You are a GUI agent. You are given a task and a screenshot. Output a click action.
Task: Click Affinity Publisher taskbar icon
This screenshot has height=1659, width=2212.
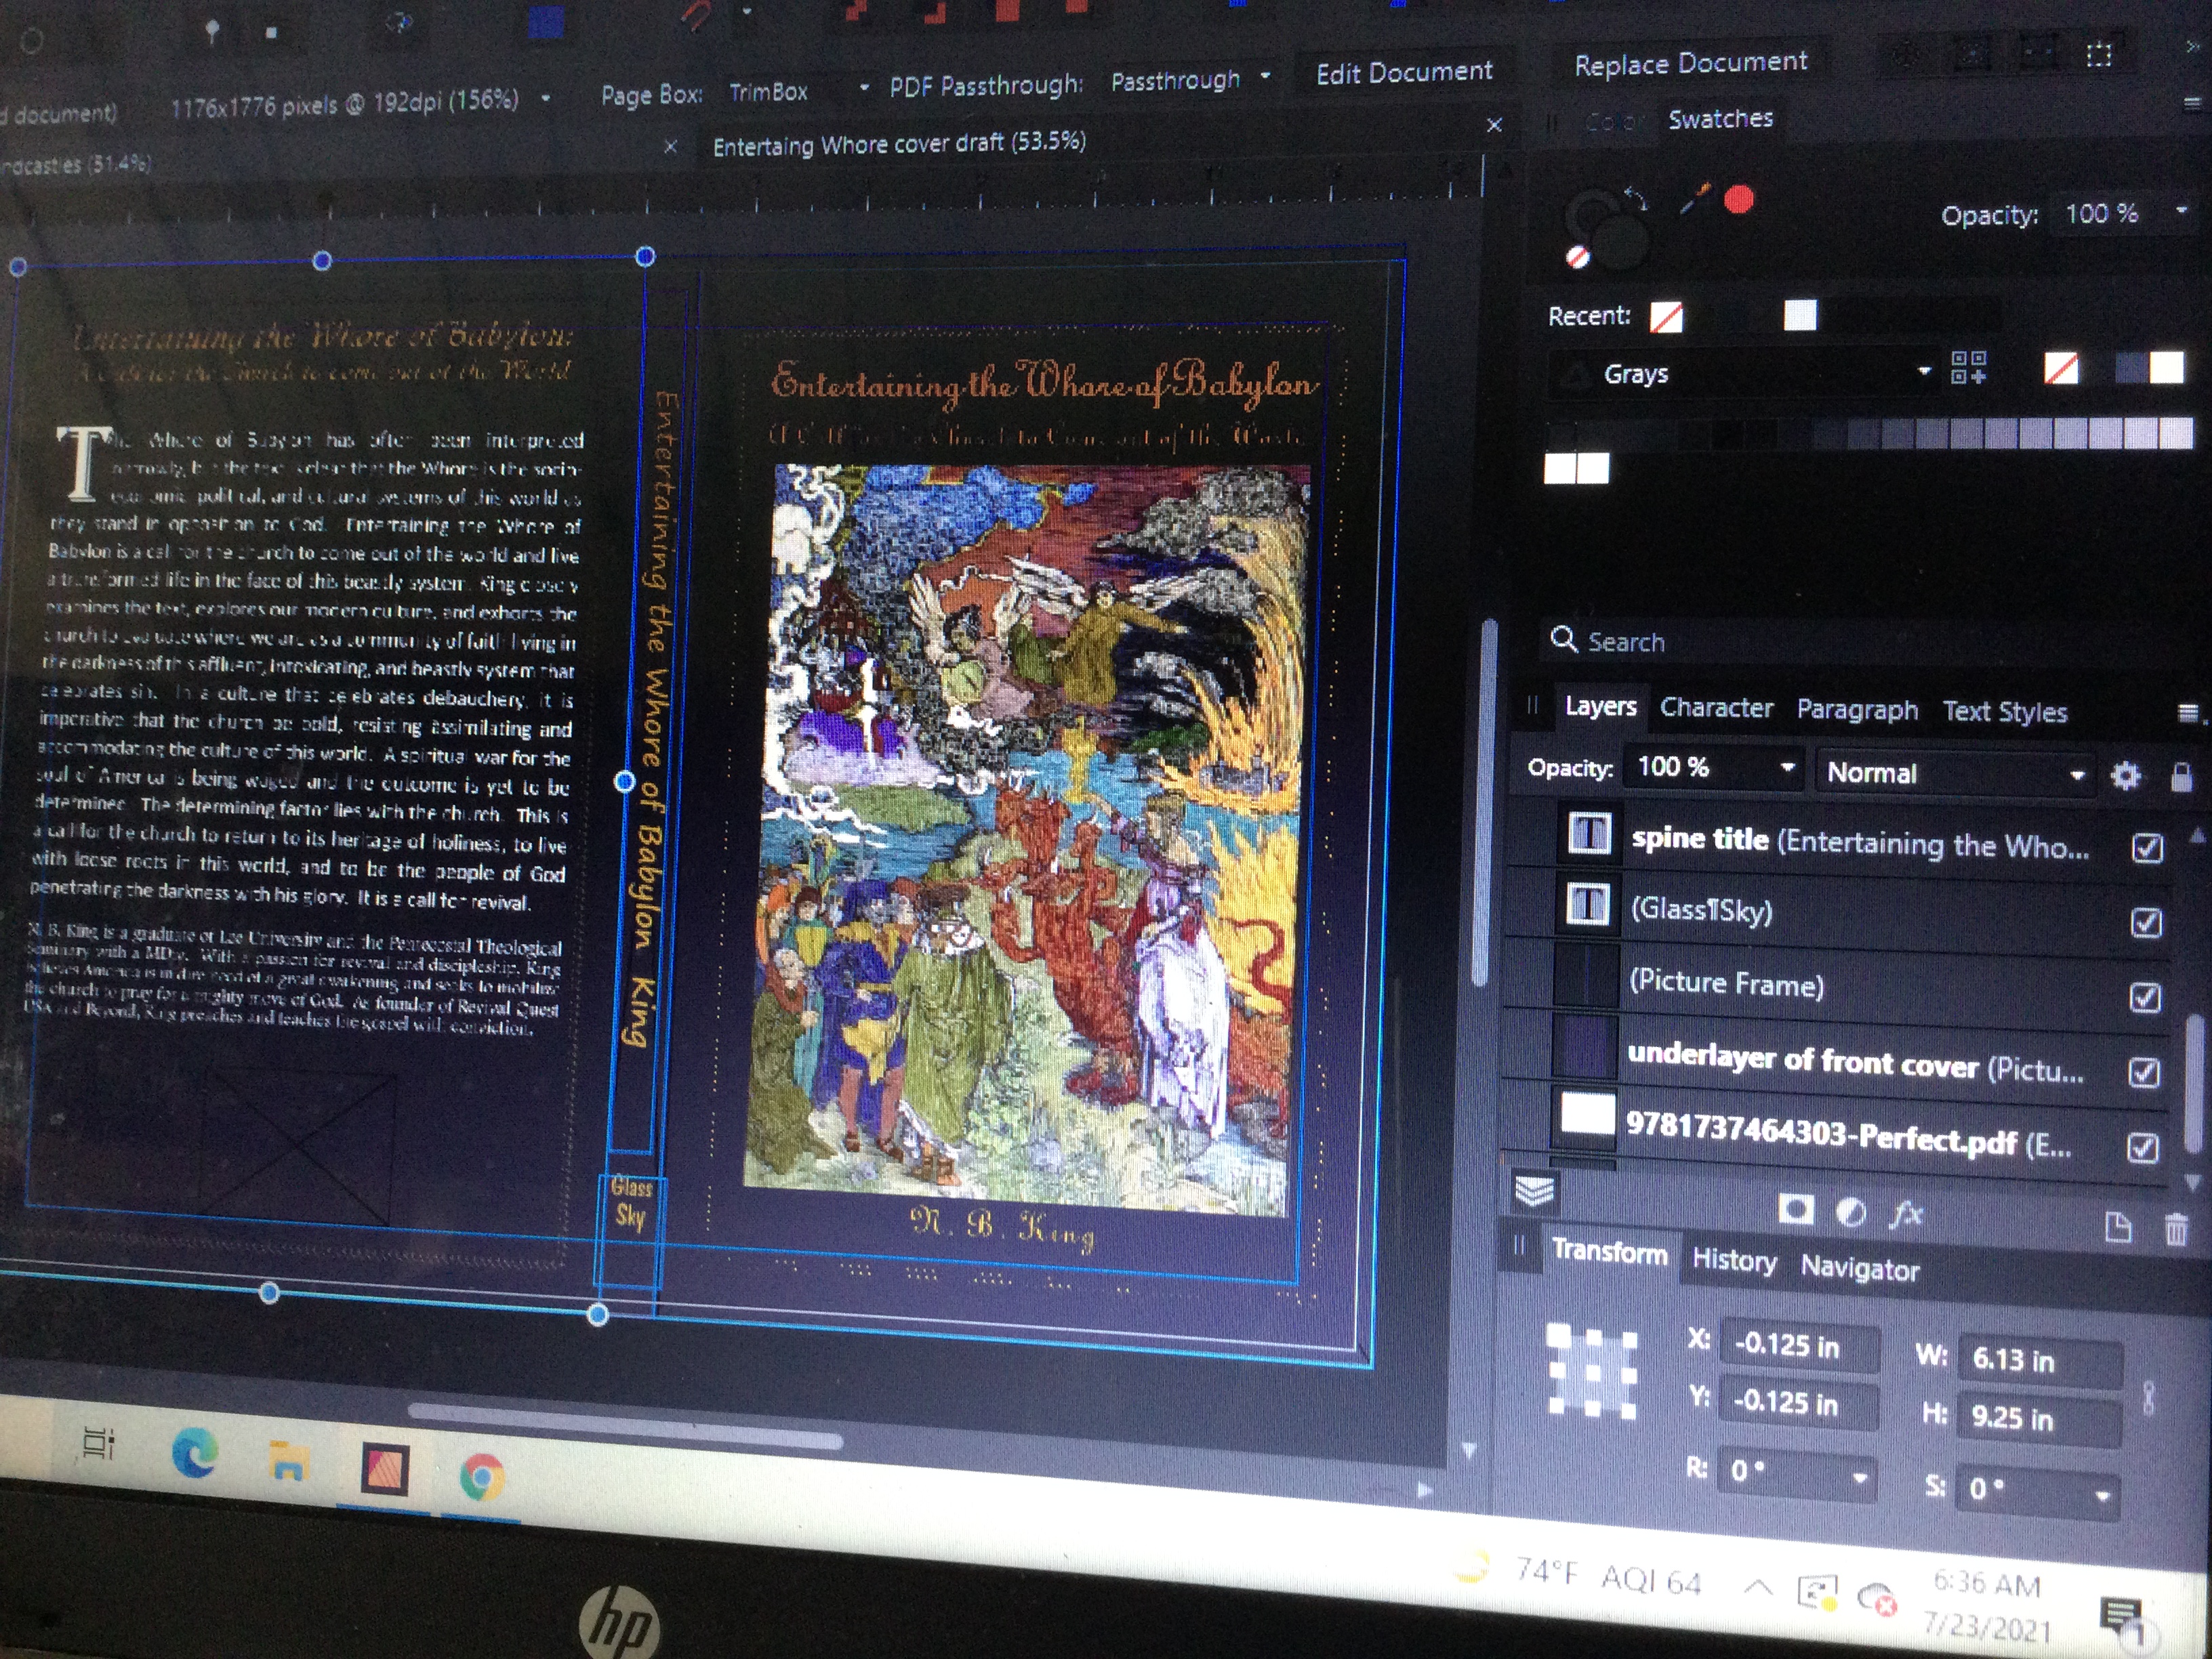click(385, 1470)
